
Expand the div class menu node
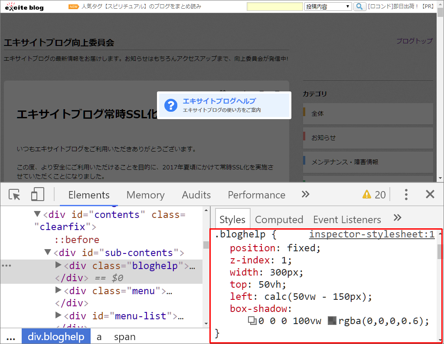coord(59,290)
